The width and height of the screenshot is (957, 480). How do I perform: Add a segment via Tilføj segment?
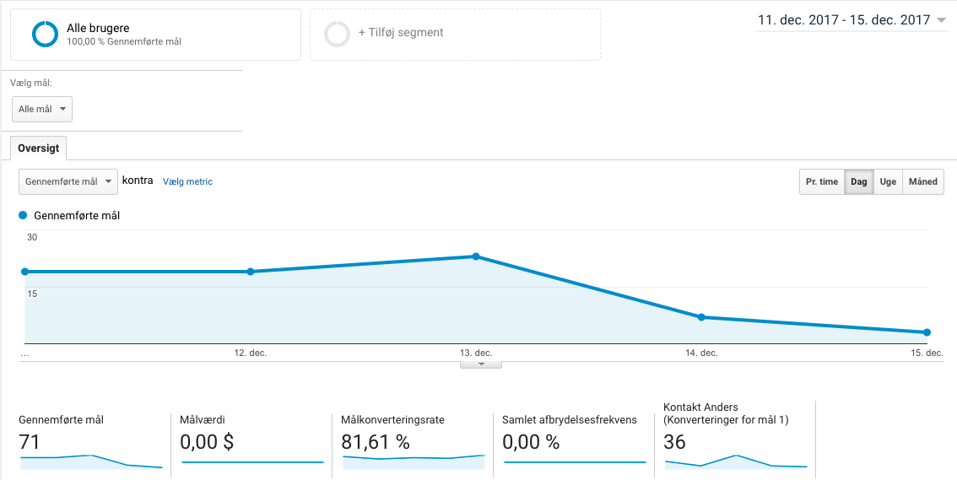pos(401,33)
